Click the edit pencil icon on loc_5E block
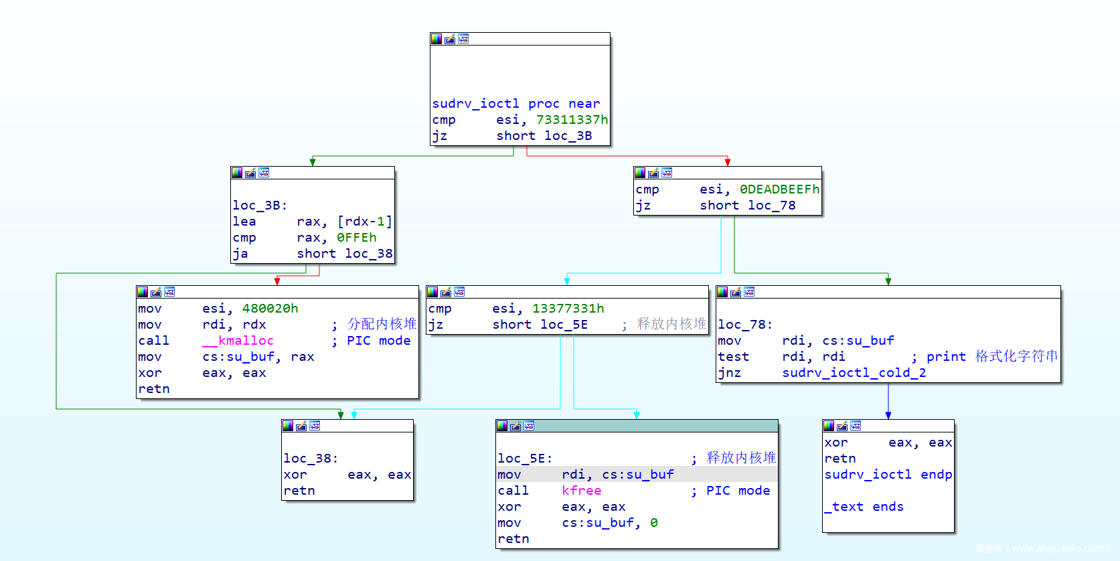 tap(515, 426)
